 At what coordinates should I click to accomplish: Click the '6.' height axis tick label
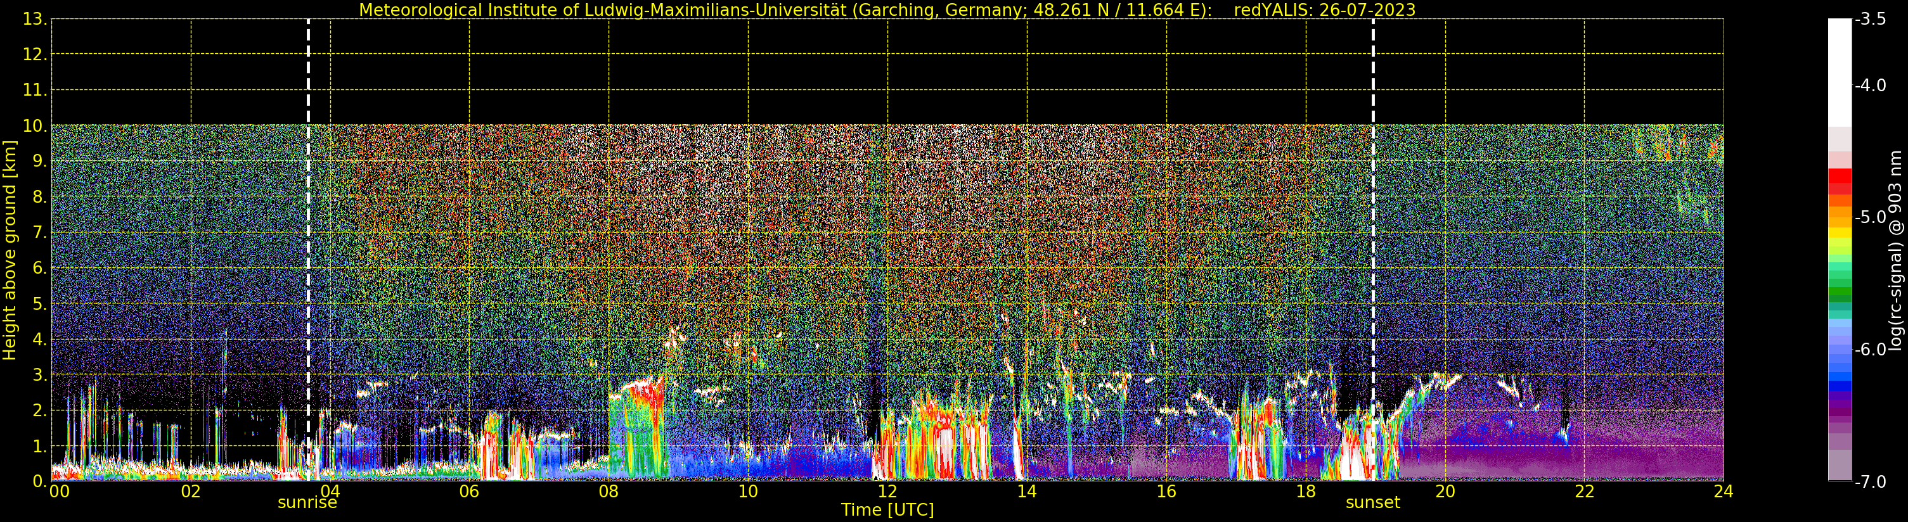click(x=39, y=268)
